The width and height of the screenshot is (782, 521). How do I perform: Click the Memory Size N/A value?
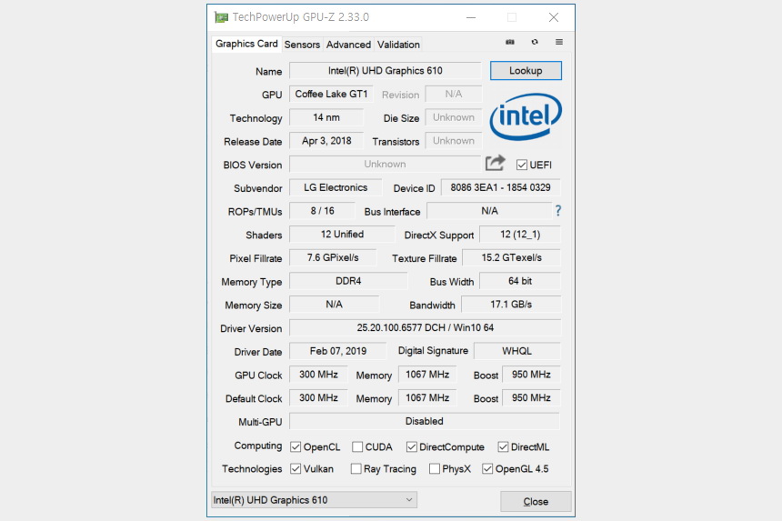[x=334, y=305]
